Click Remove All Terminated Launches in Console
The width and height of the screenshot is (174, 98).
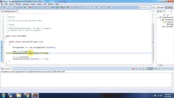(x=139, y=69)
